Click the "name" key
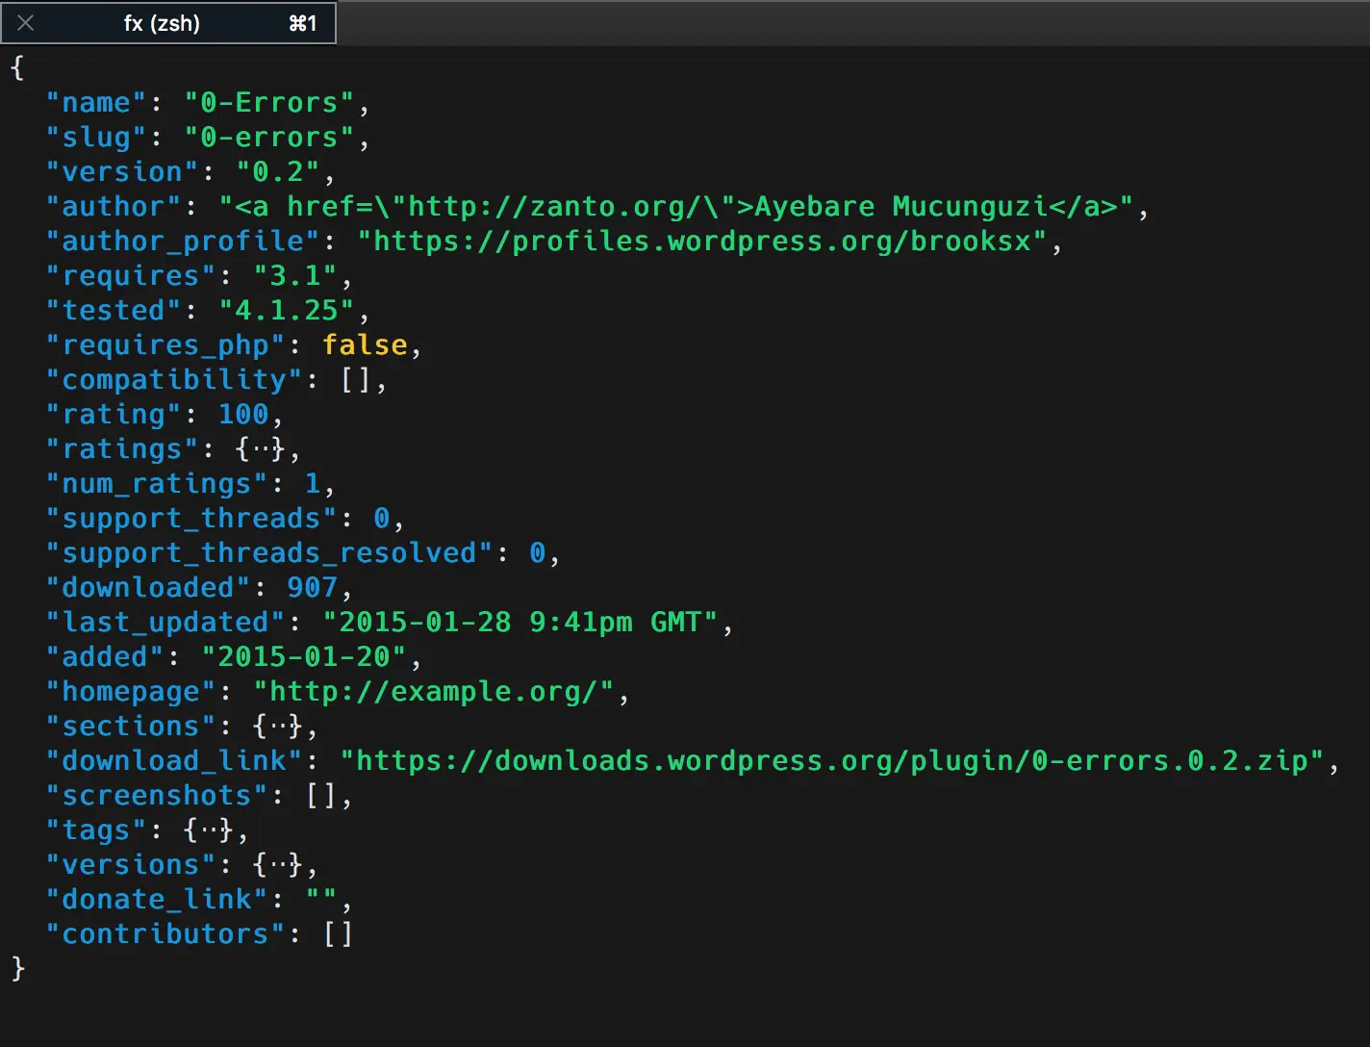 pyautogui.click(x=96, y=103)
